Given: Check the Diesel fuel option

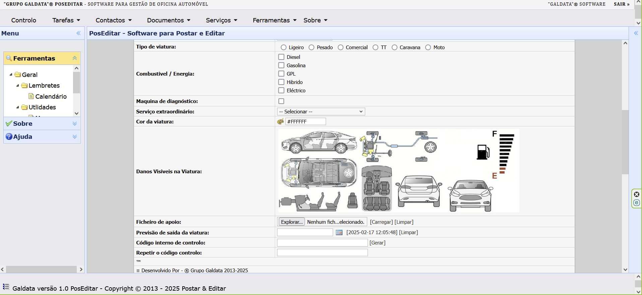Looking at the screenshot, I should coord(281,57).
